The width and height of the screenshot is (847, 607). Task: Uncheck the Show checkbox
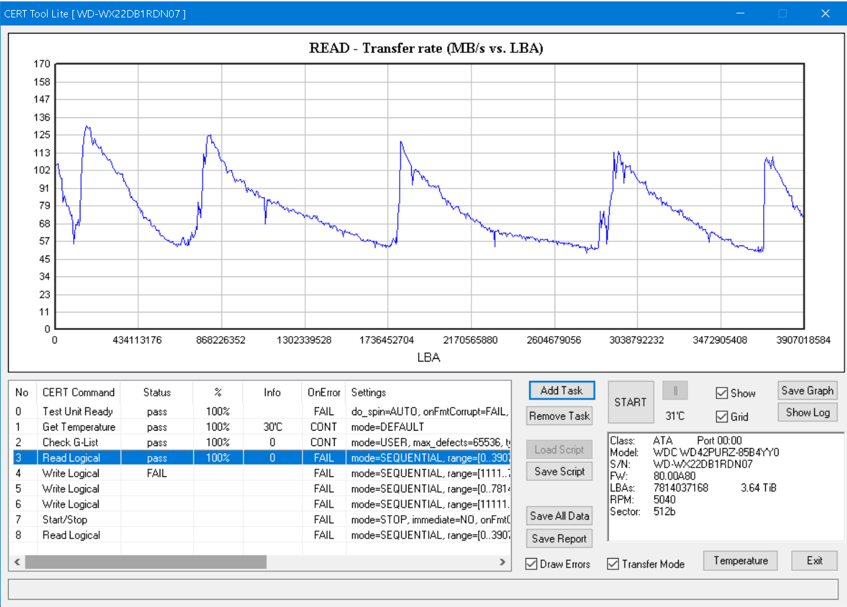[722, 393]
